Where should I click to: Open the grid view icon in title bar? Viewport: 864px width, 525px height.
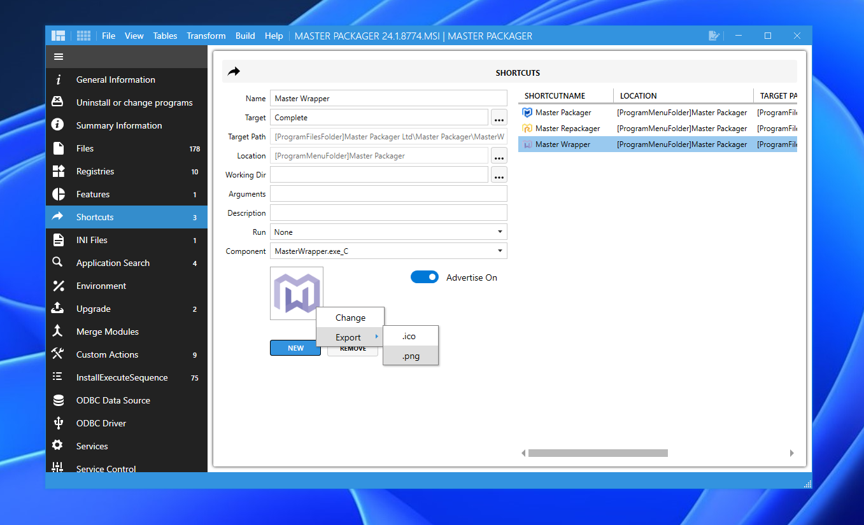pos(83,36)
